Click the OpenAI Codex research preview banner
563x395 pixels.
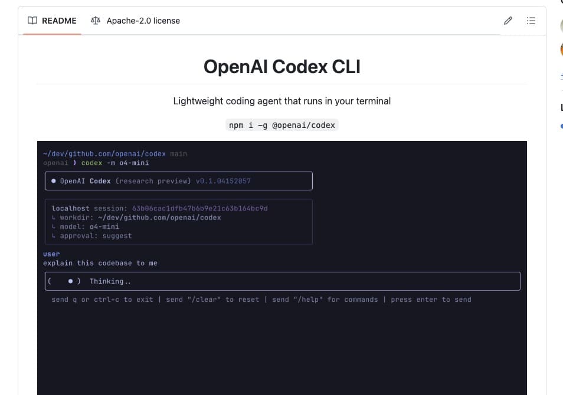coord(179,180)
